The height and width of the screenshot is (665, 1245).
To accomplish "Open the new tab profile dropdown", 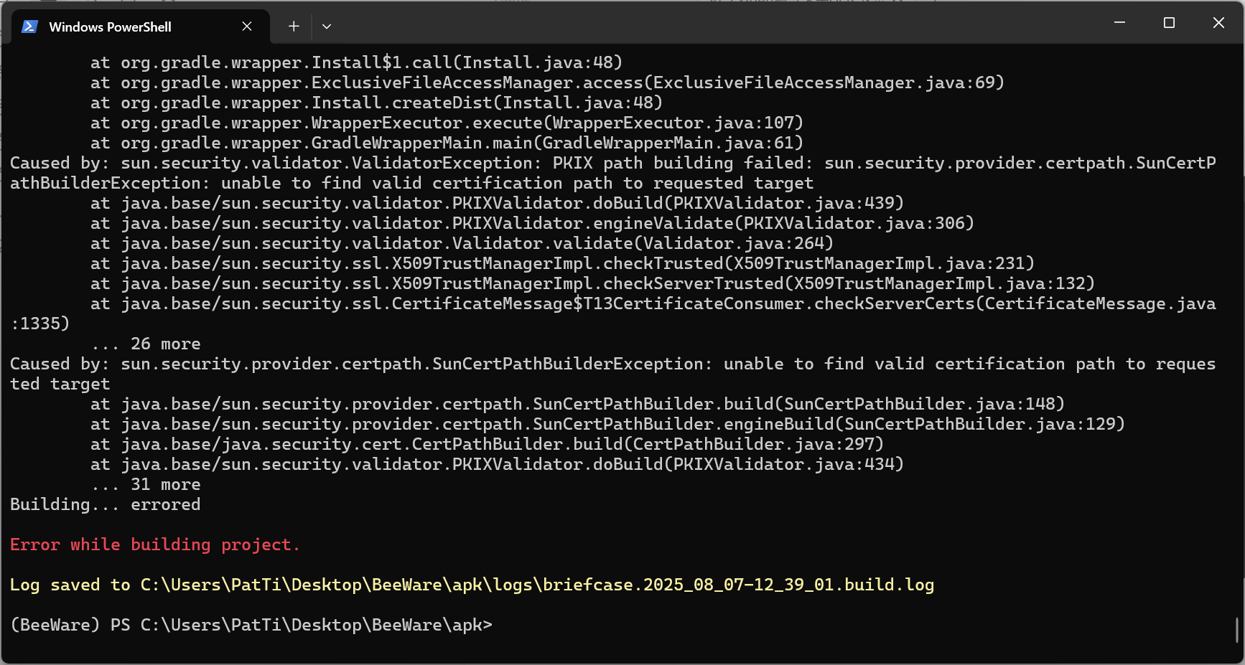I will [327, 27].
